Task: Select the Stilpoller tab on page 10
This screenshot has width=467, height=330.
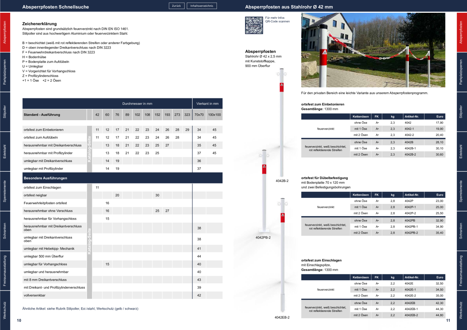Action: click(x=5, y=112)
